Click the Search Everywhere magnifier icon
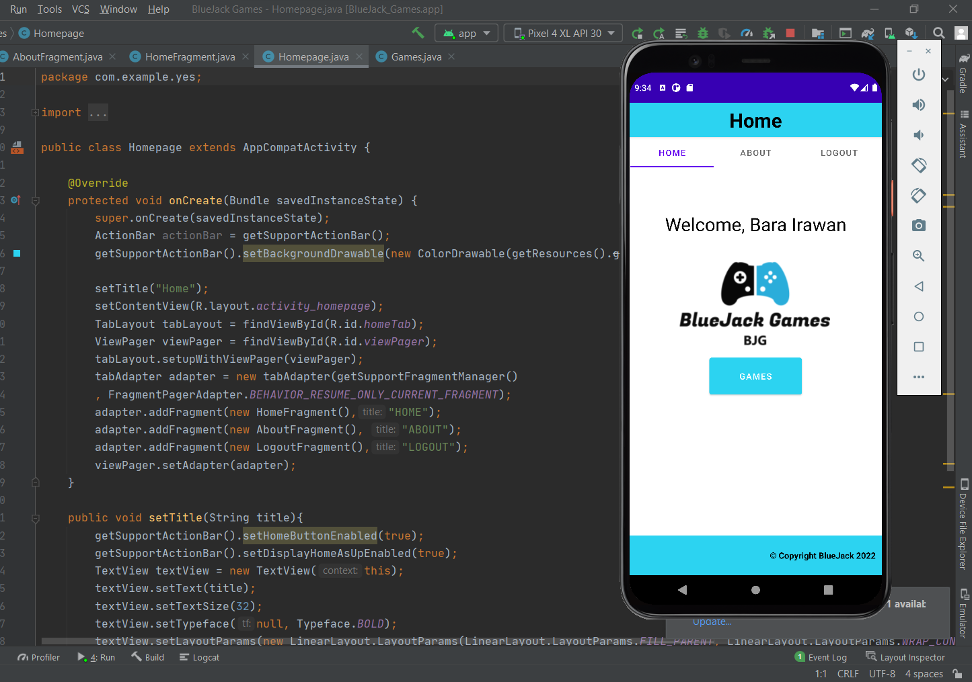 939,33
